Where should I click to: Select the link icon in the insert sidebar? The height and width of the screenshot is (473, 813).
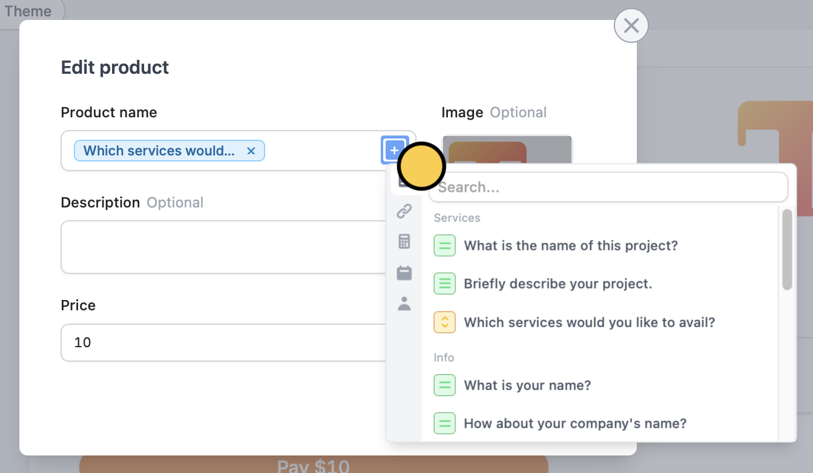coord(404,210)
